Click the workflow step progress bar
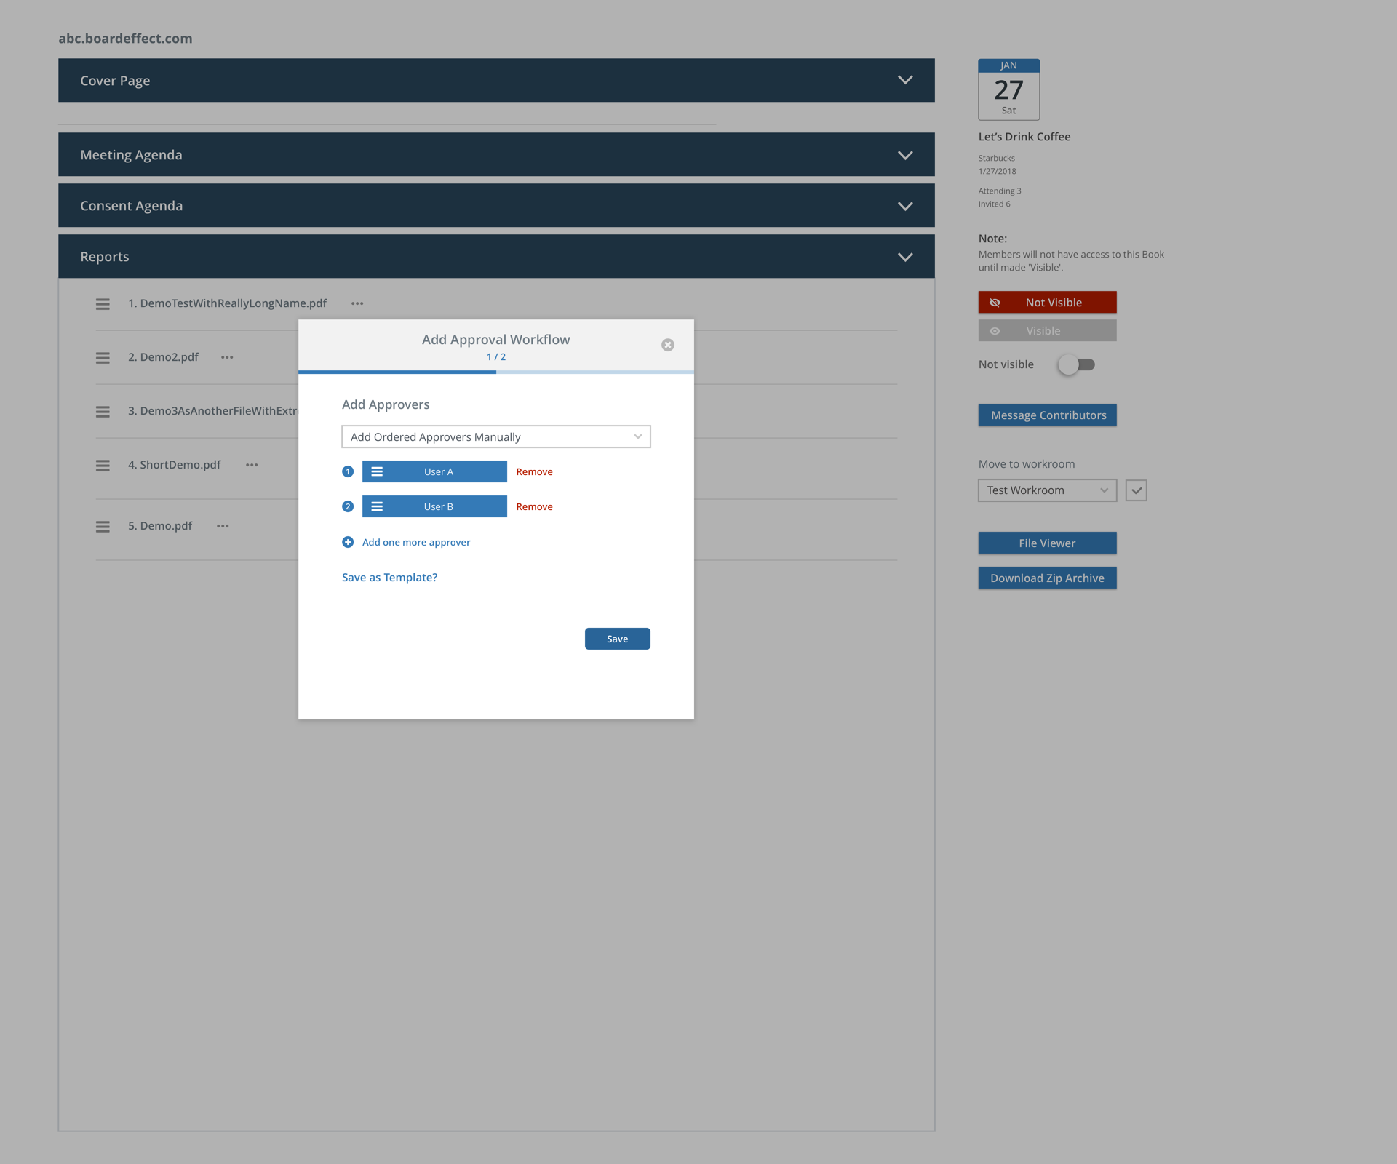The height and width of the screenshot is (1164, 1397). tap(495, 372)
